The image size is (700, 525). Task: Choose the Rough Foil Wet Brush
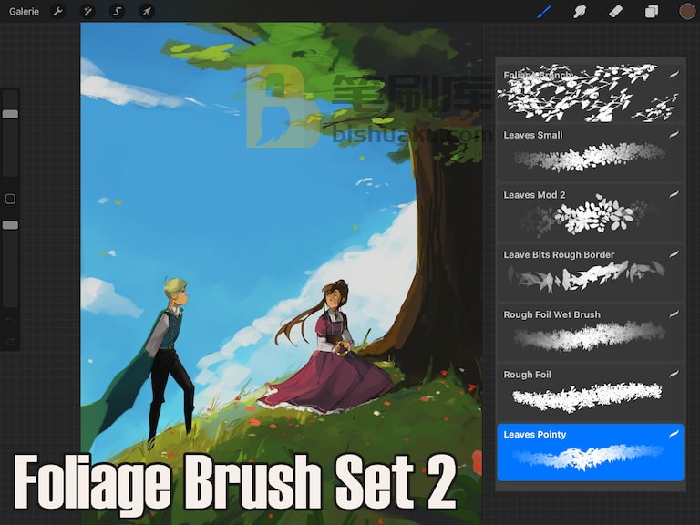coord(591,332)
